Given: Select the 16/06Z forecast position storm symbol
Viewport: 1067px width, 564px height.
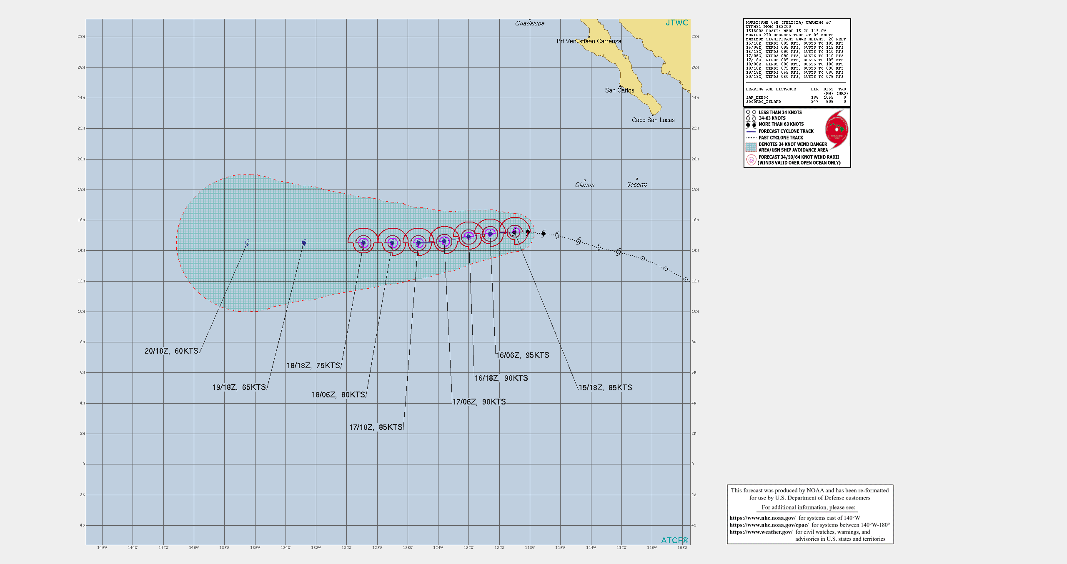Looking at the screenshot, I should point(490,234).
